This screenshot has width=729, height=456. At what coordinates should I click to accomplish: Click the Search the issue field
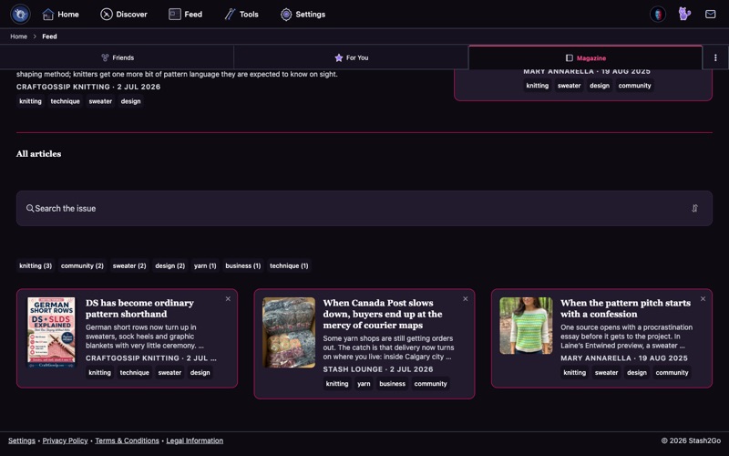(364, 209)
